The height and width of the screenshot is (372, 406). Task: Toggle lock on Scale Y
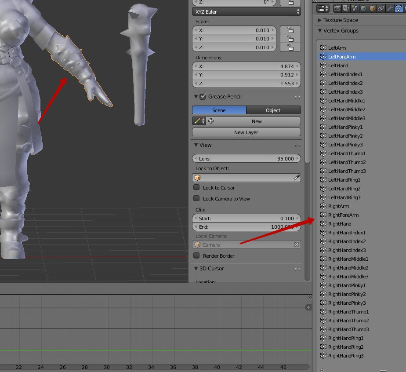click(x=290, y=39)
